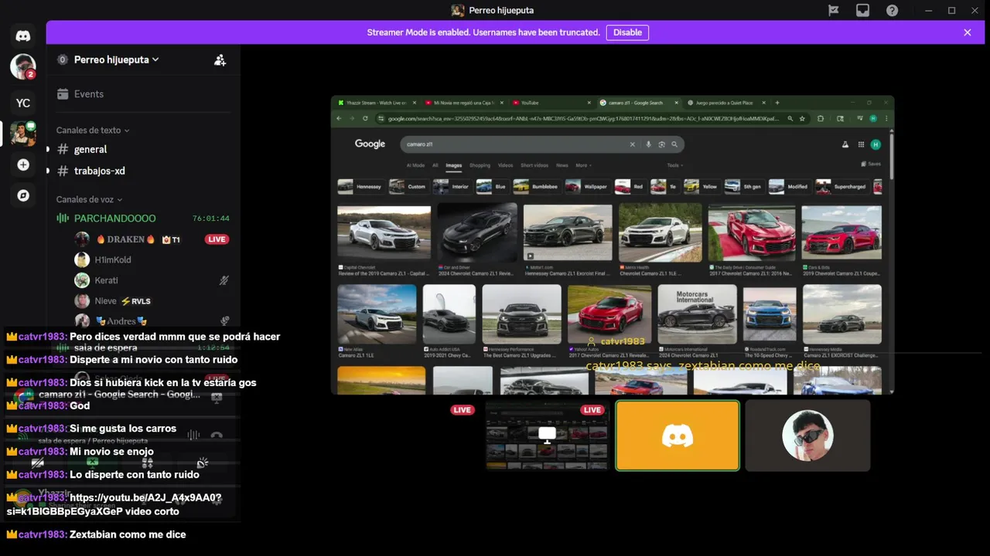The height and width of the screenshot is (556, 990).
Task: Open Discord help question mark
Action: point(892,10)
